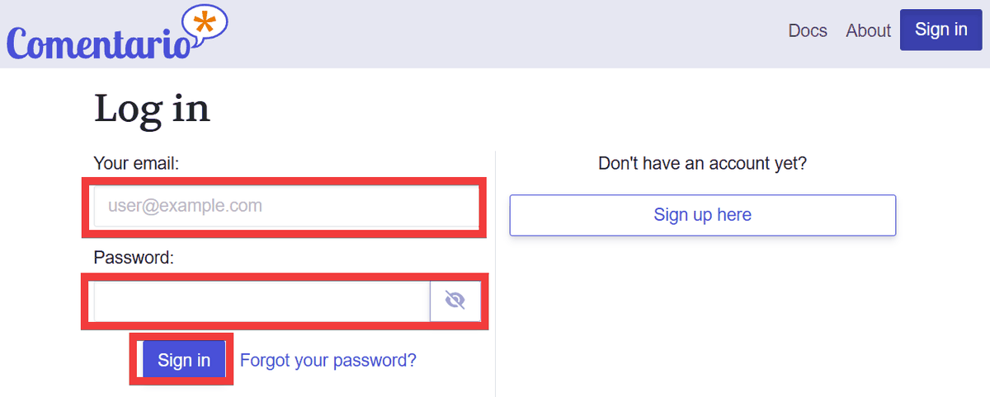This screenshot has width=990, height=397.
Task: Create a new account via Sign up here
Action: coord(702,215)
